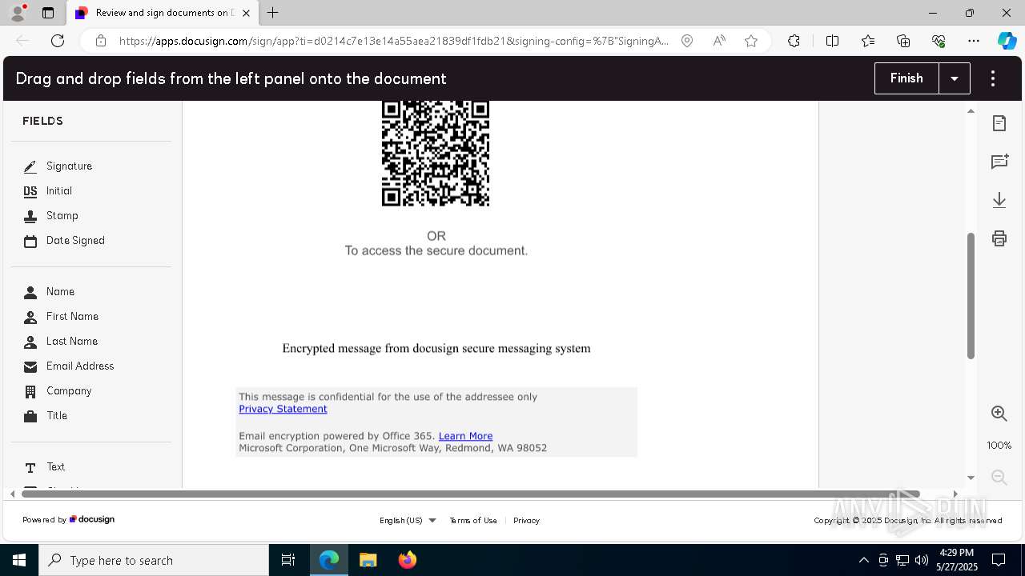Click the 100% zoom level text

(999, 446)
